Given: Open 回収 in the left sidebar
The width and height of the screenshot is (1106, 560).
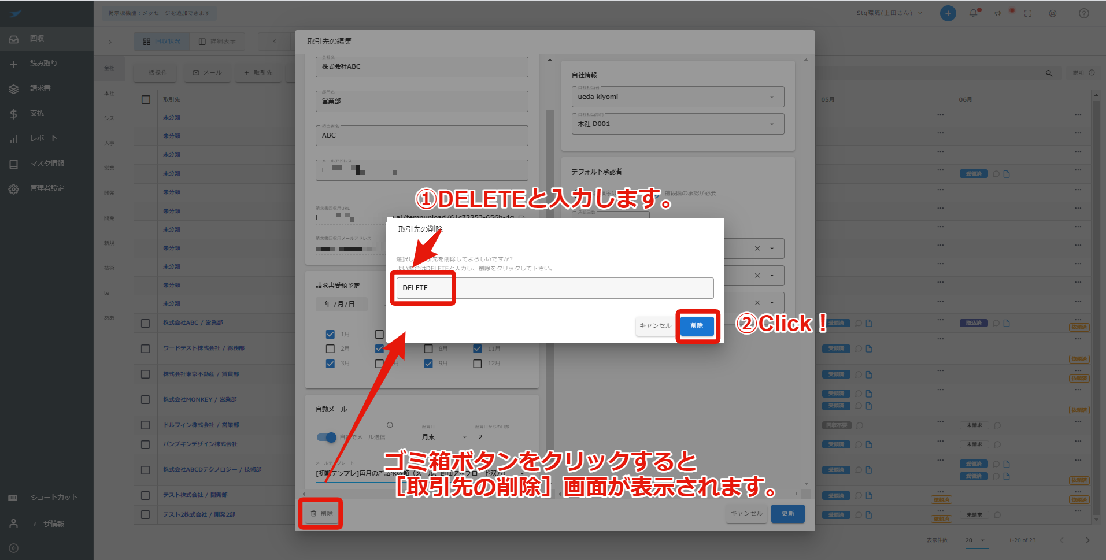Looking at the screenshot, I should tap(47, 39).
